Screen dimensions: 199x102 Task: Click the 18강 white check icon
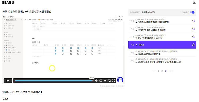pos(193,45)
